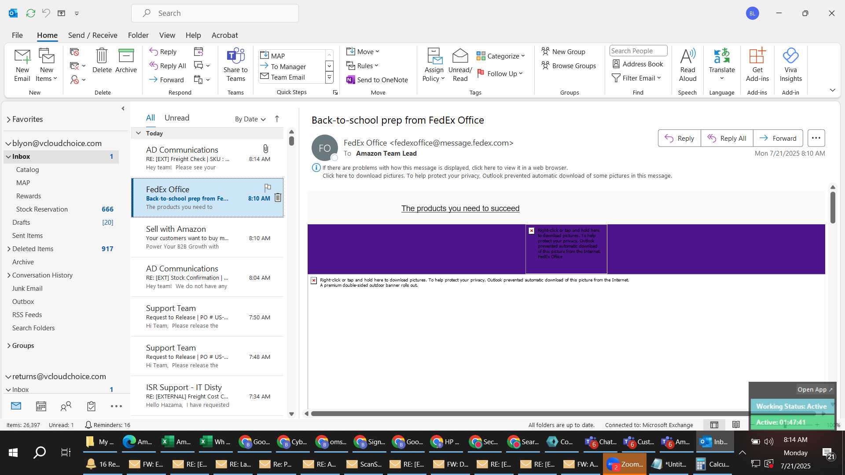Viewport: 845px width, 475px height.
Task: Click the Get Add-ins icon
Action: click(x=757, y=56)
